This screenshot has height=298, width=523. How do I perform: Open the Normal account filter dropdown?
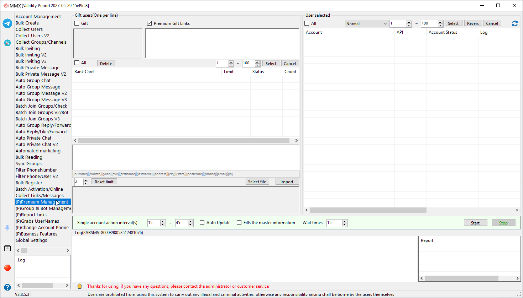tap(366, 24)
